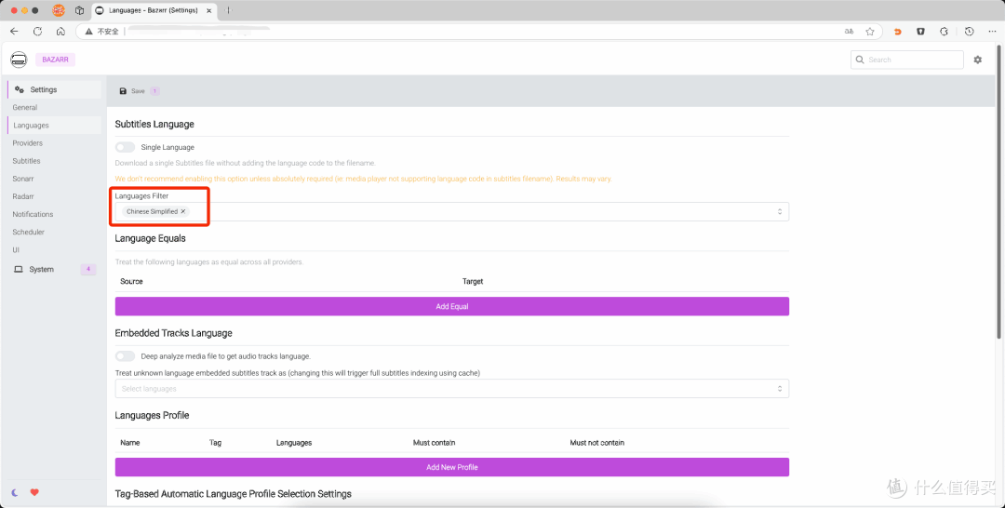Open Providers settings page

click(x=28, y=143)
